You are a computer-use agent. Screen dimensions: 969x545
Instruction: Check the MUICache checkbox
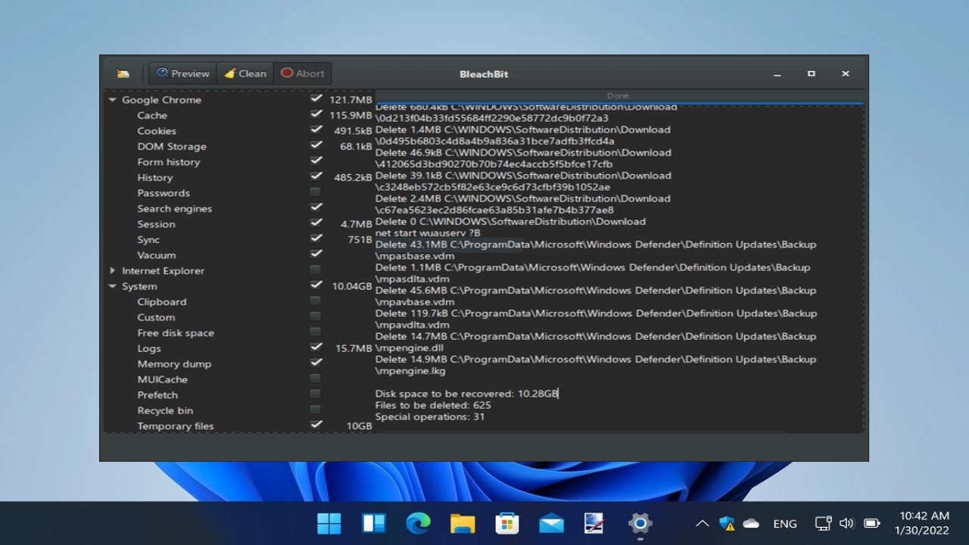click(316, 378)
